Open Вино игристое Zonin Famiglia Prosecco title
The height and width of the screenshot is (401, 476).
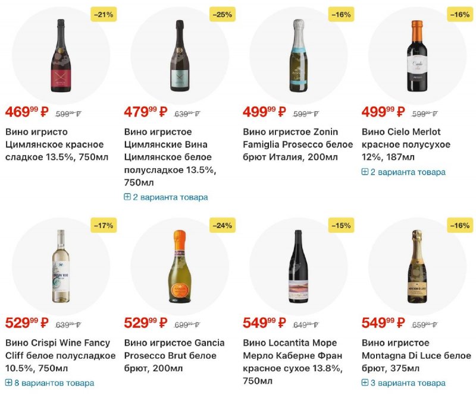point(297,144)
